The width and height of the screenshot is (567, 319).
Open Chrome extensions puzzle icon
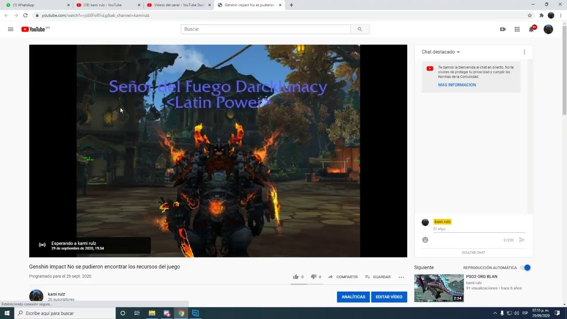pyautogui.click(x=541, y=15)
